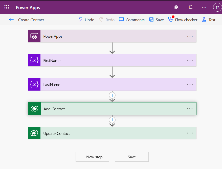Click the PowerApps trigger icon
Screen dimensions: 222x169
[34, 36]
